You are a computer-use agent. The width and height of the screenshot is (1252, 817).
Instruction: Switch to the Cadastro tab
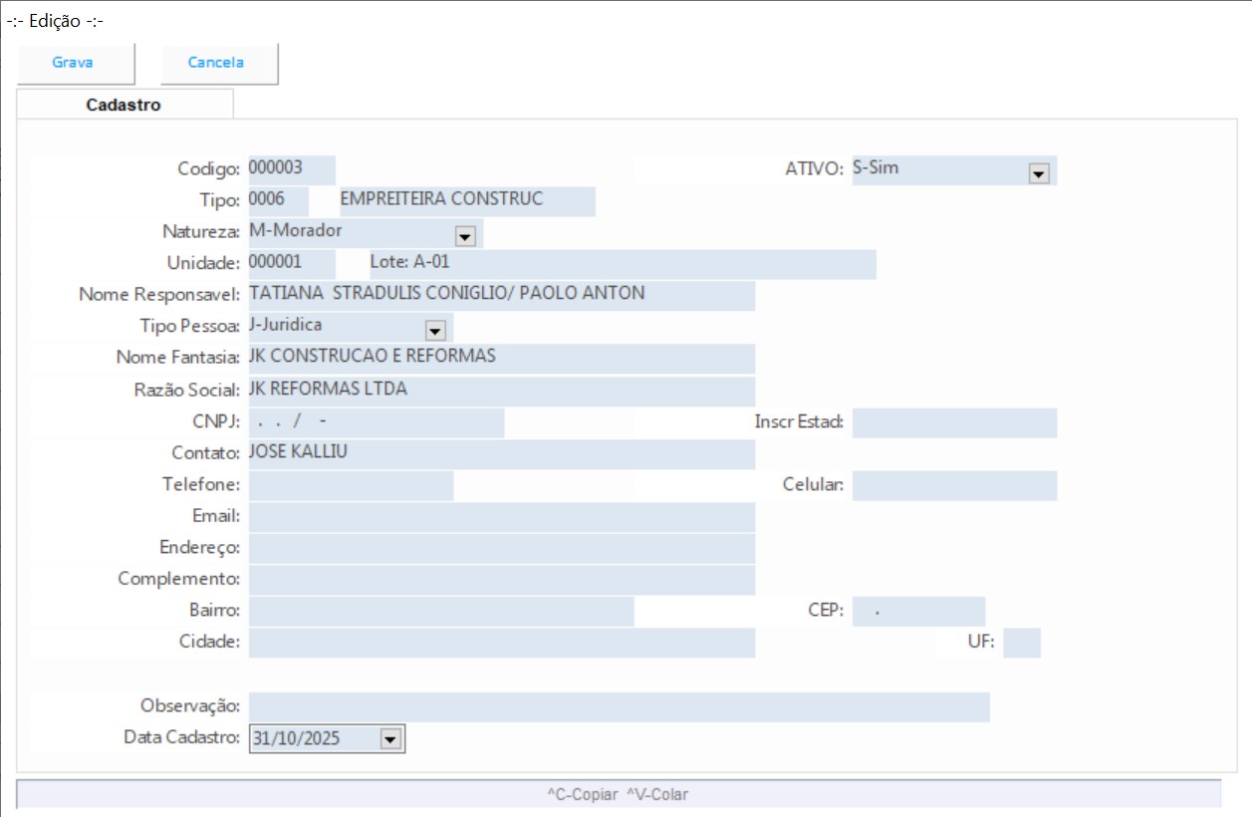click(x=124, y=105)
